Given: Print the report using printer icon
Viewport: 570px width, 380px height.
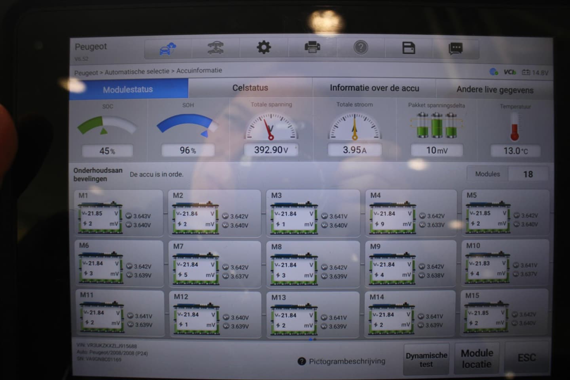Looking at the screenshot, I should (x=312, y=48).
